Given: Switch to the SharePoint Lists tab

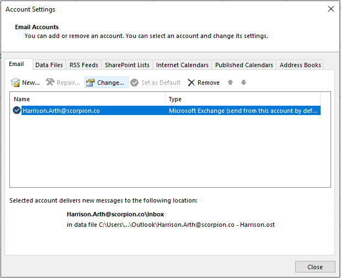Looking at the screenshot, I should 127,65.
